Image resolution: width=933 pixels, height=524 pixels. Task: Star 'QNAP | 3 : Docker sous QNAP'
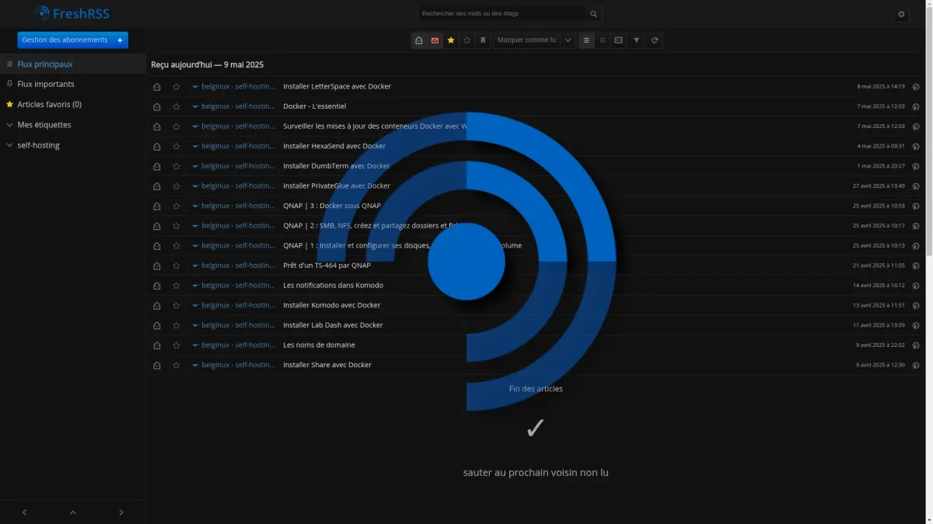pos(176,206)
